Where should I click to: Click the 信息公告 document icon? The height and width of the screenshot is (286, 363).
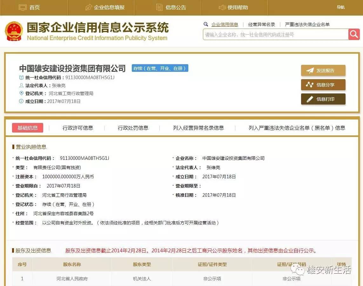(x=159, y=7)
